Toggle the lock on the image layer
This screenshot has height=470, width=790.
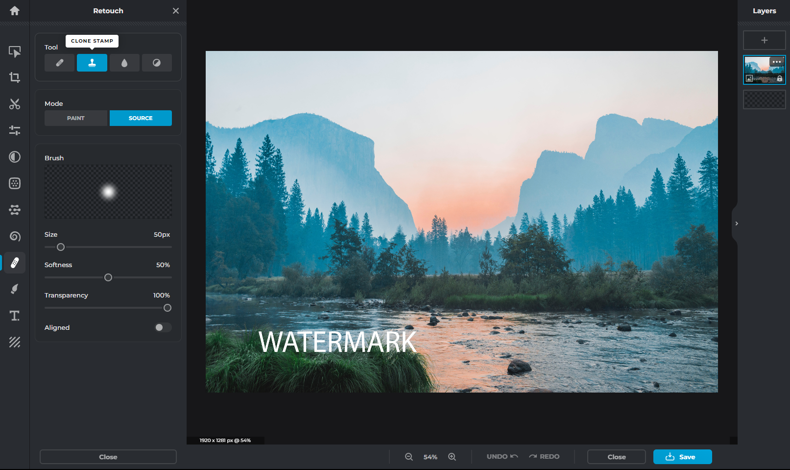[780, 78]
